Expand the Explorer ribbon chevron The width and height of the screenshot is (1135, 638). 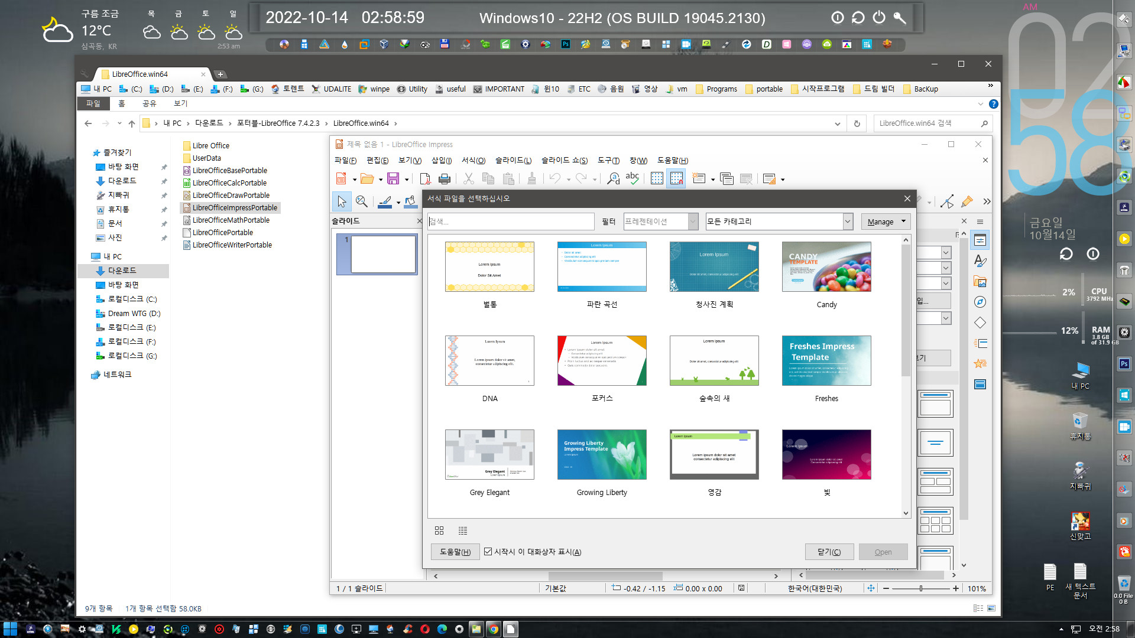(981, 104)
